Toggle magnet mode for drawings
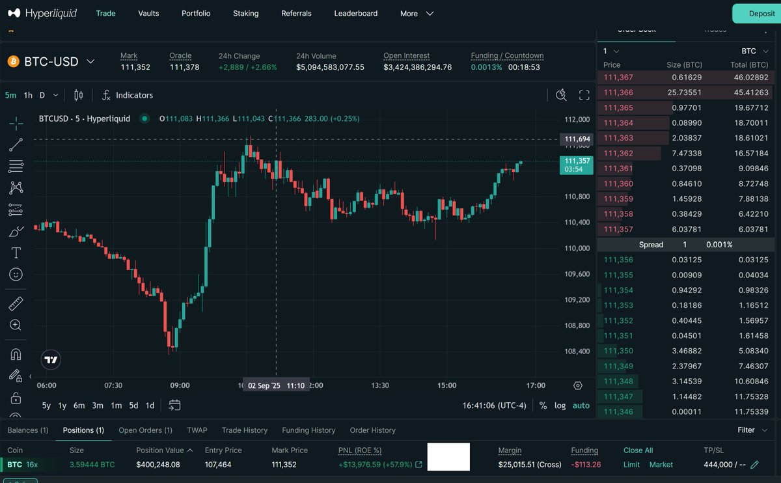The width and height of the screenshot is (781, 483). point(16,354)
